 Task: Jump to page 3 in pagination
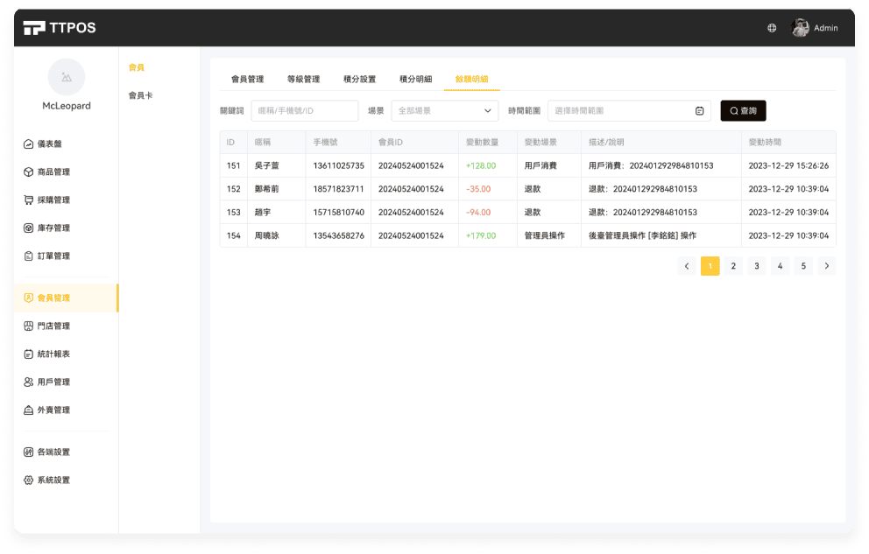tap(757, 266)
